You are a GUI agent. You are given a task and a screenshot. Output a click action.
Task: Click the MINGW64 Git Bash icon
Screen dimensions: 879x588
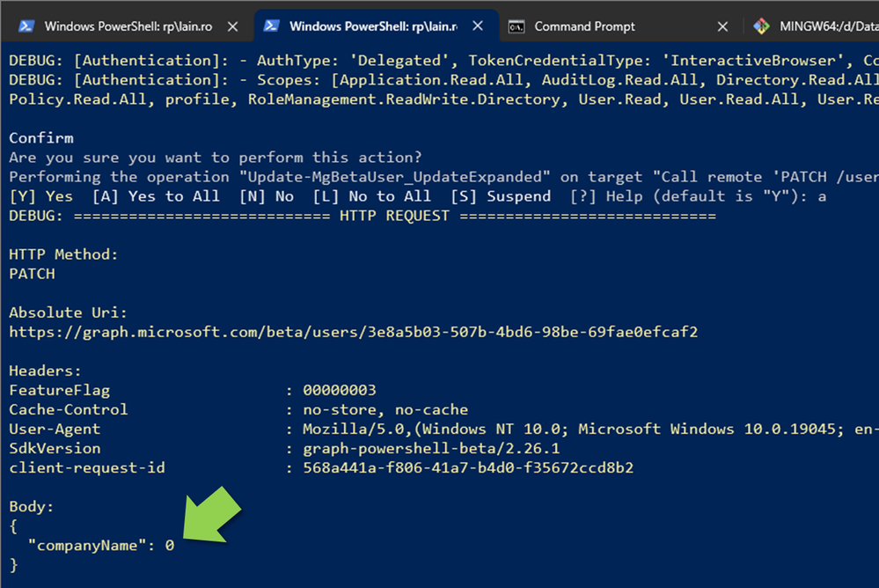pyautogui.click(x=761, y=26)
